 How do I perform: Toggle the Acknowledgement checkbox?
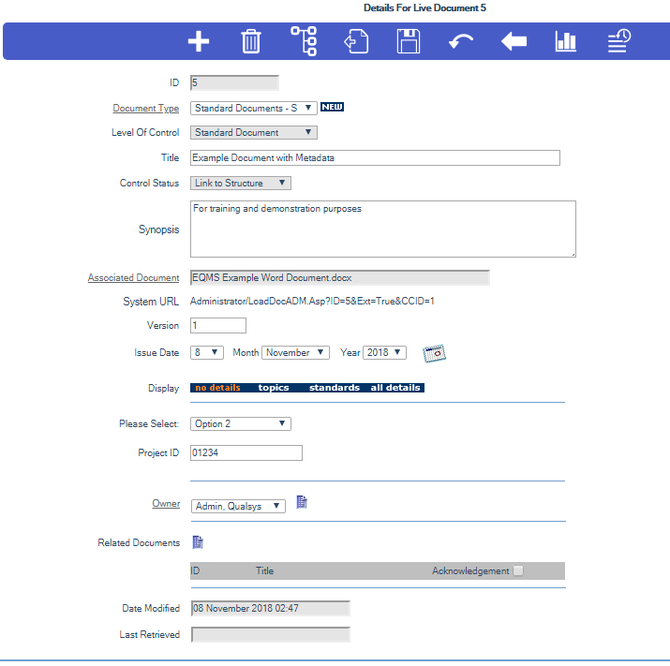pyautogui.click(x=518, y=570)
